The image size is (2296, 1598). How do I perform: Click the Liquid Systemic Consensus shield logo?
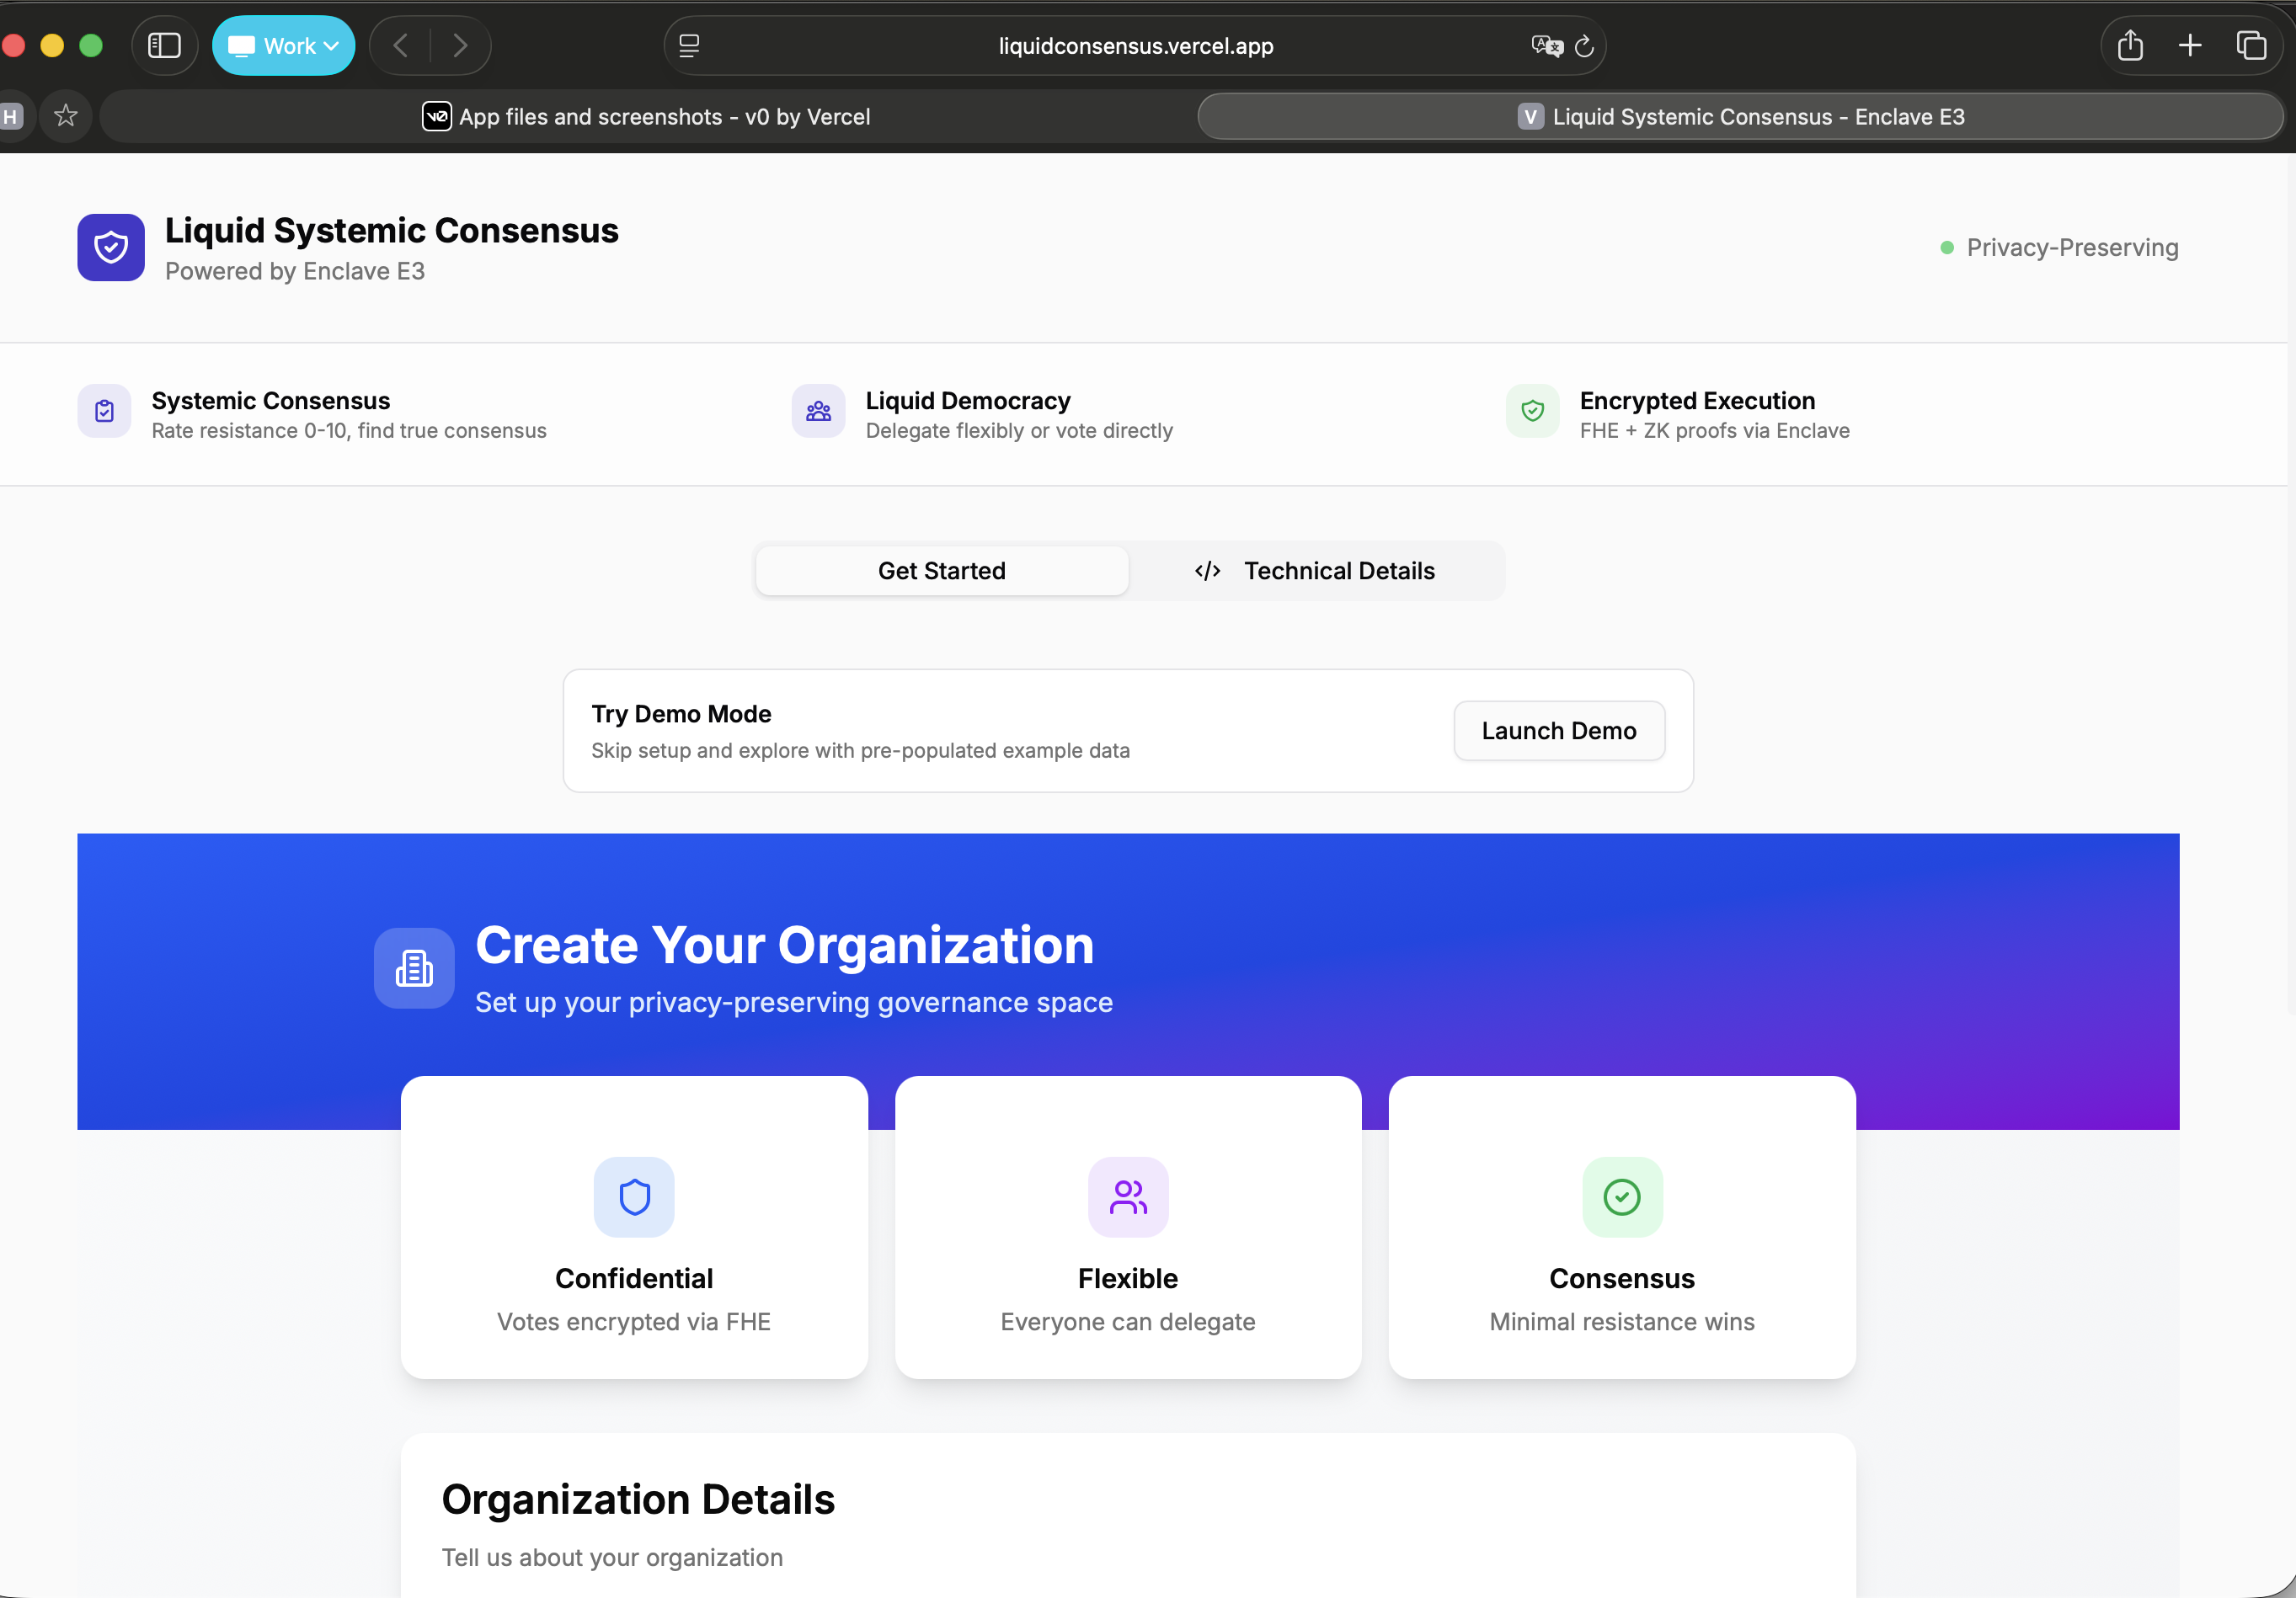pos(111,247)
